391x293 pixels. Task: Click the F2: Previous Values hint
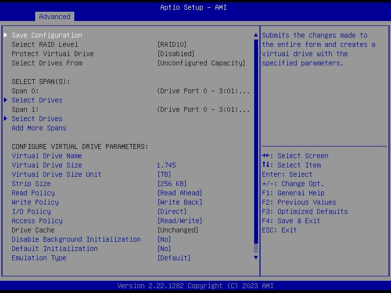299,202
